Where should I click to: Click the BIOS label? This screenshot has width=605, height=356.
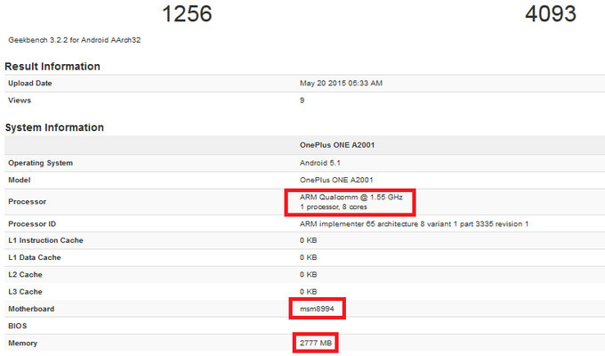18,326
